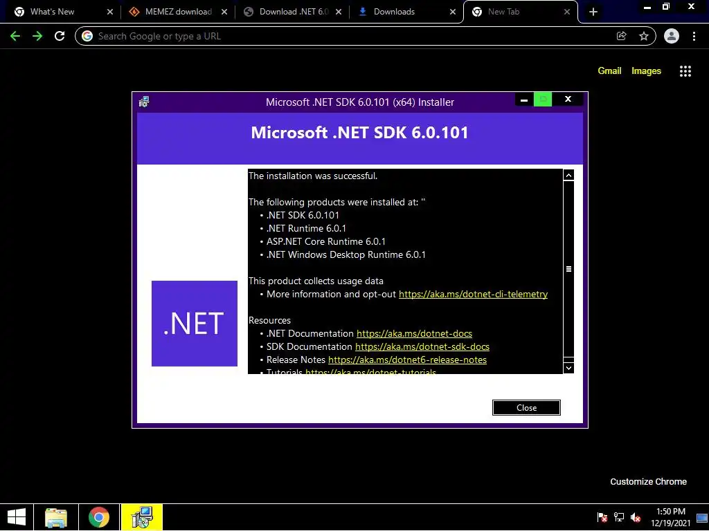Go forward in Chrome
The height and width of the screenshot is (531, 709).
(37, 36)
